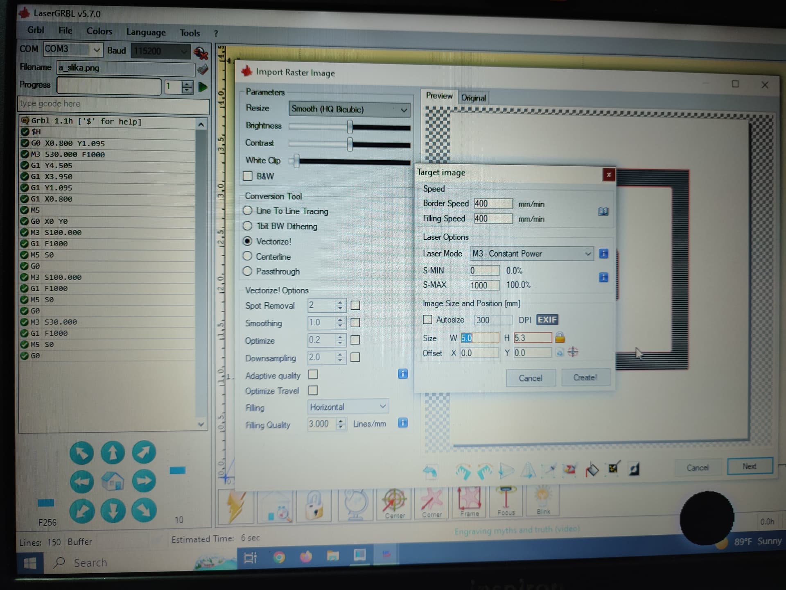Image resolution: width=786 pixels, height=590 pixels.
Task: Click the Filling Quality spinner arrows
Action: 341,423
